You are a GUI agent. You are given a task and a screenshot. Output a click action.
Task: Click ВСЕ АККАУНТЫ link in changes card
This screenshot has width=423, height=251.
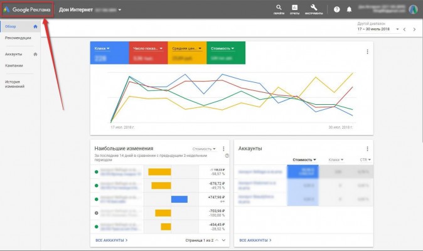coord(111,240)
